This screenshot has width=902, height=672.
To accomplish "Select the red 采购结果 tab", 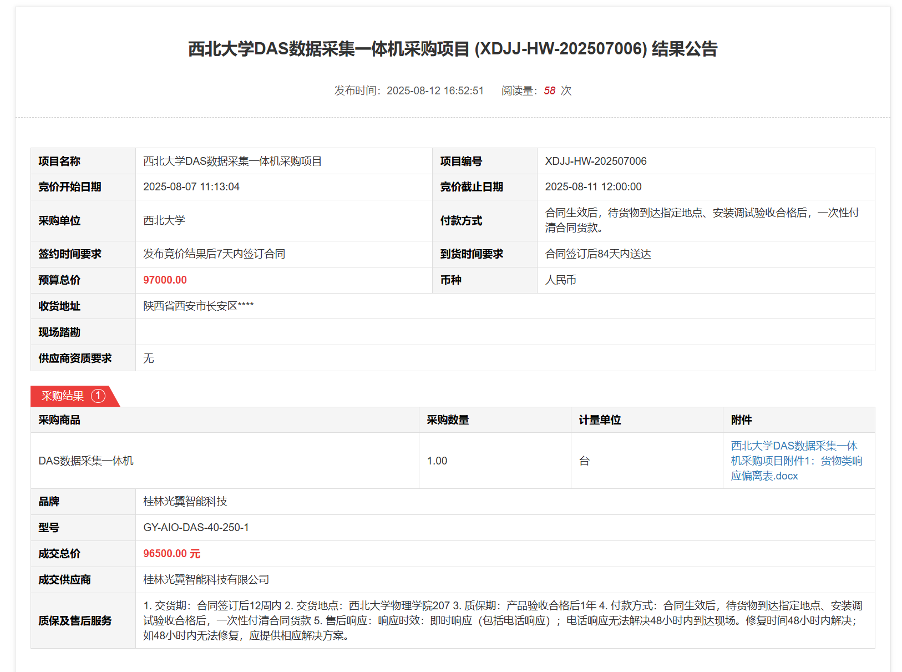I will tap(62, 396).
